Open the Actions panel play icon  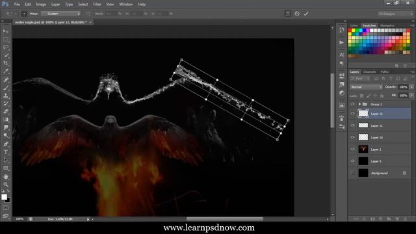pos(342,42)
